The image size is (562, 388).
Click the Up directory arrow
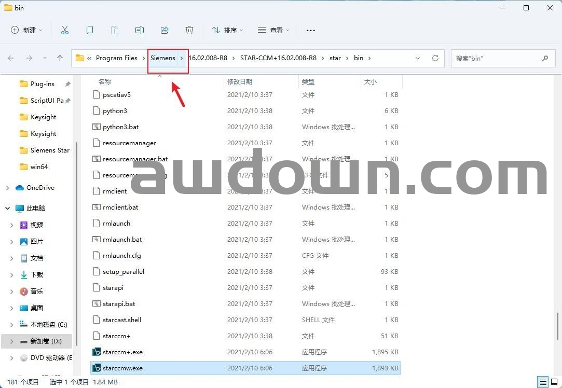click(60, 58)
